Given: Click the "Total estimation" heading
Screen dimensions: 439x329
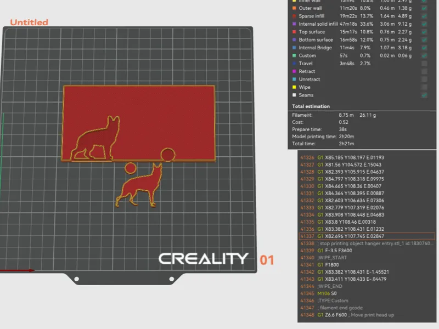Looking at the screenshot, I should 311,106.
